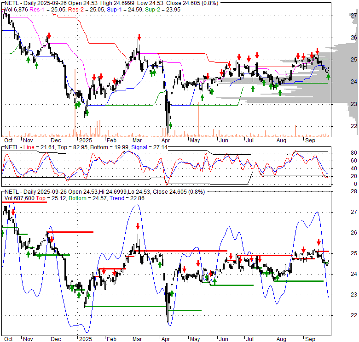Click the tallest volume spike before 2025 label
Viewport: 359px width, 342px height.
pos(75,102)
